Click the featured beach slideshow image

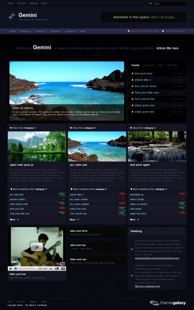pyautogui.click(x=67, y=91)
